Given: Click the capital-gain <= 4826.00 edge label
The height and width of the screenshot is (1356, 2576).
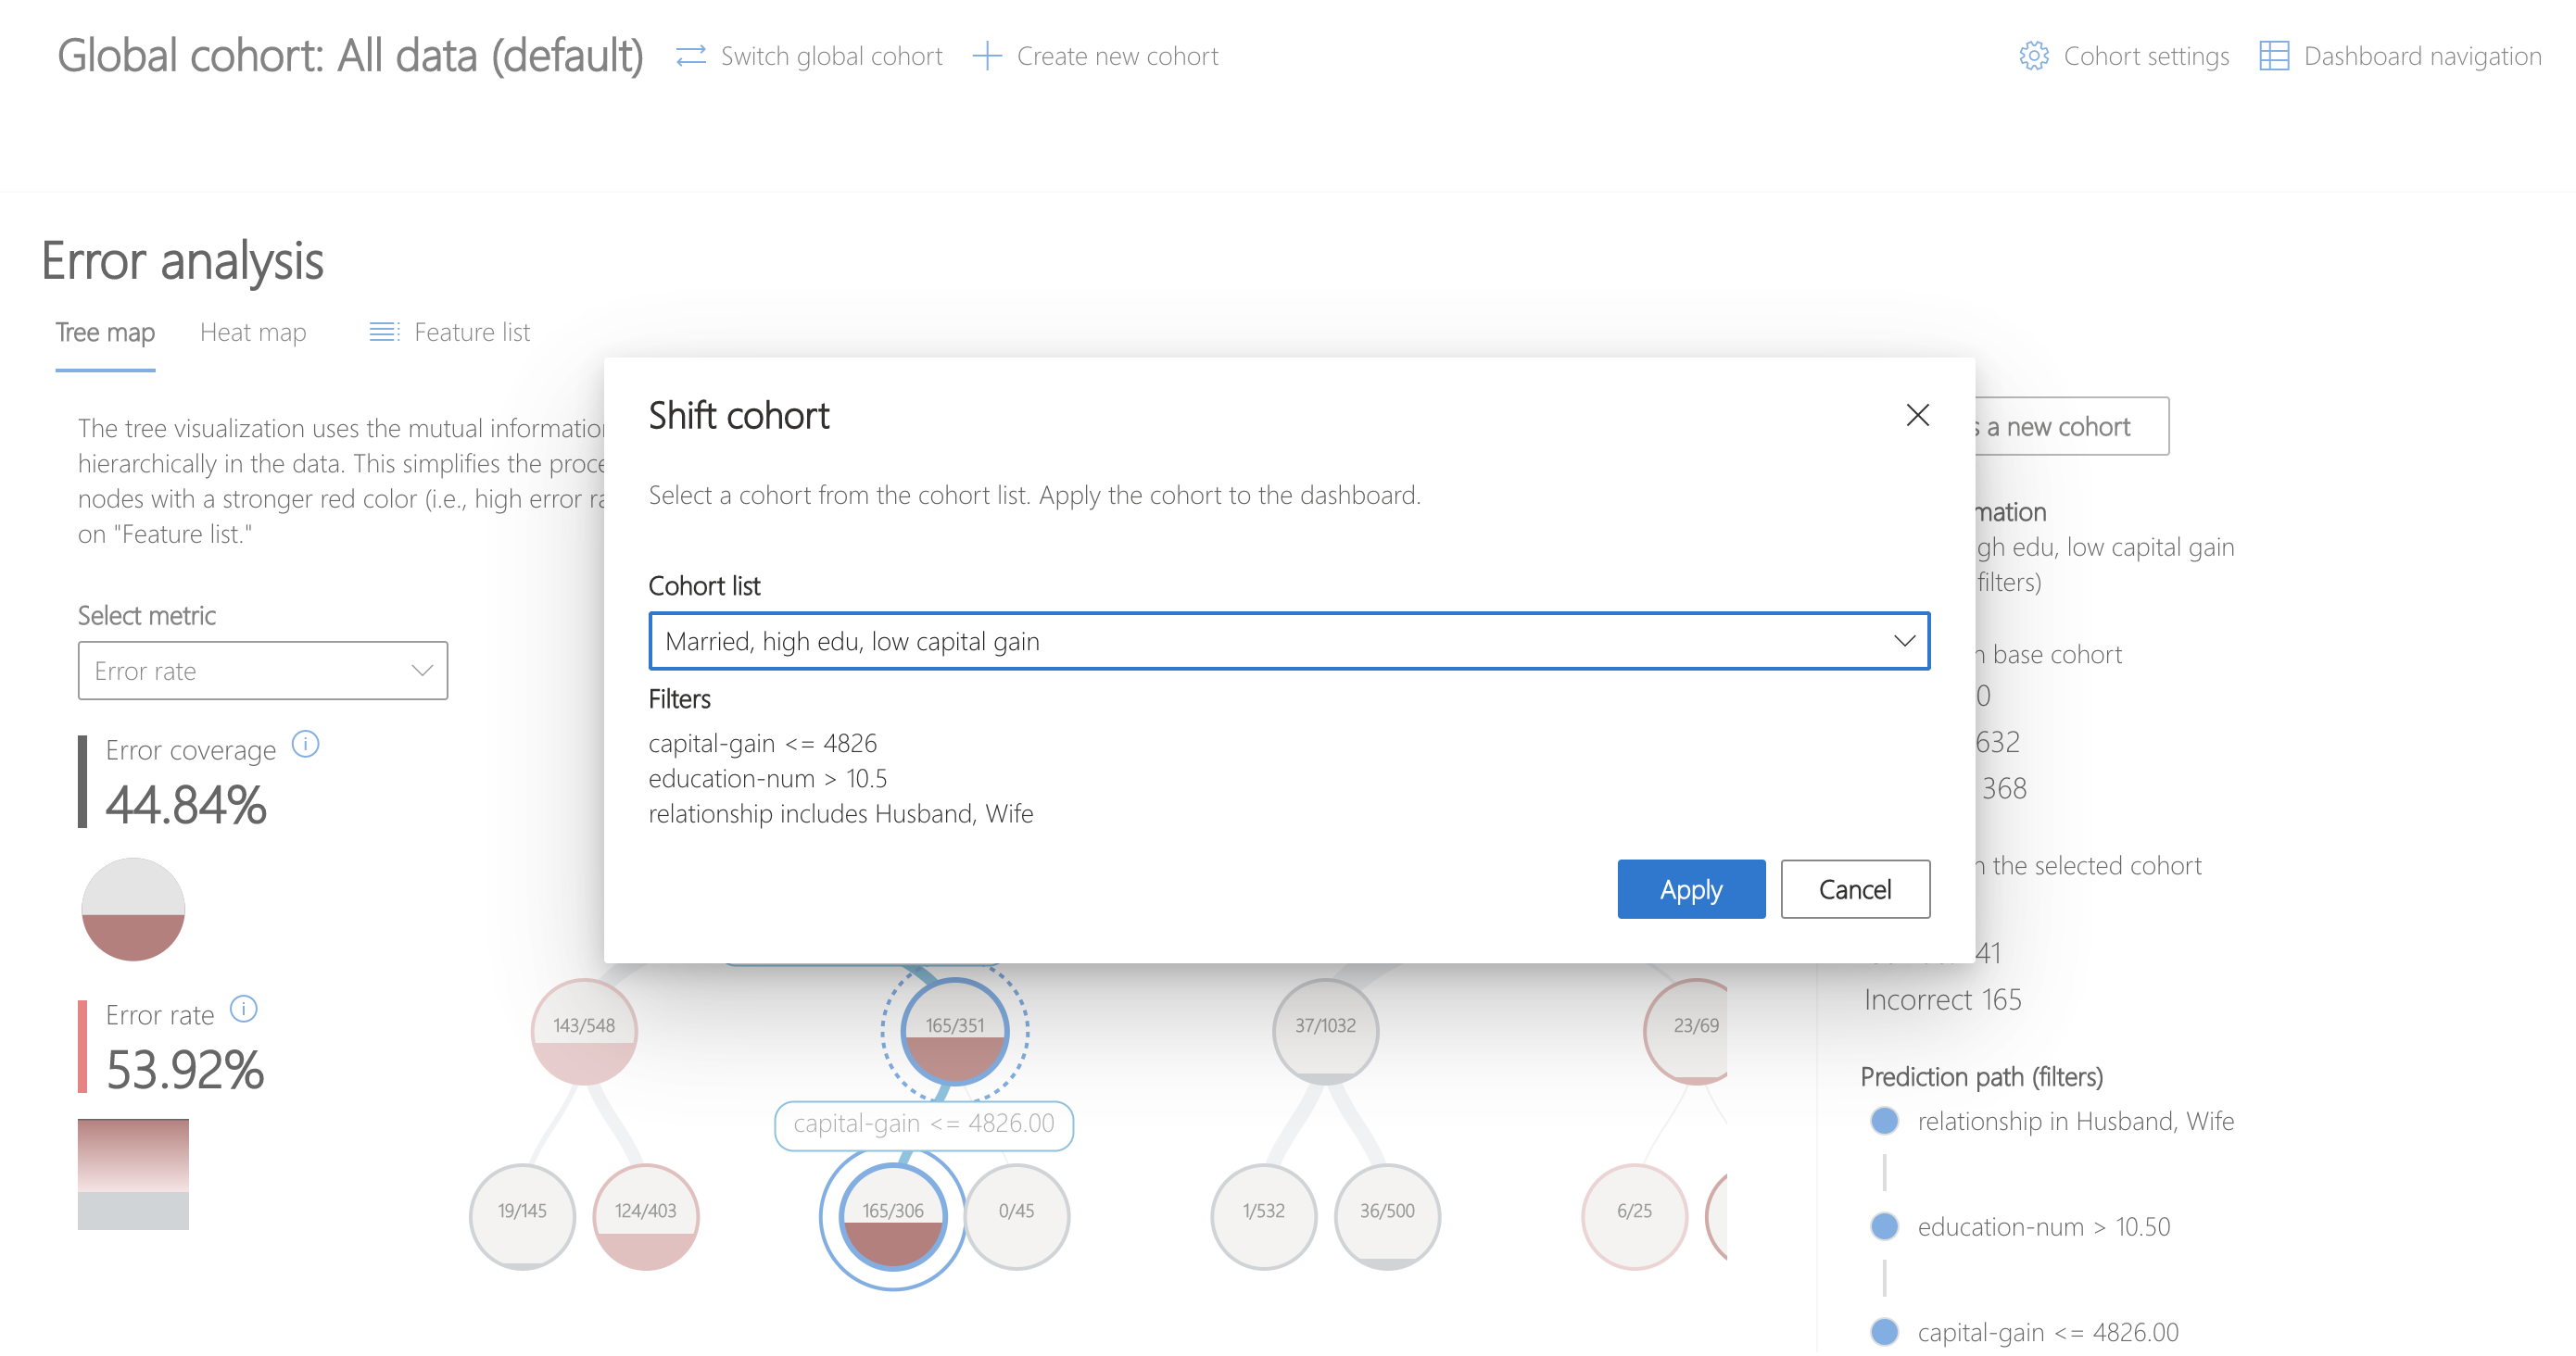Looking at the screenshot, I should (924, 1124).
